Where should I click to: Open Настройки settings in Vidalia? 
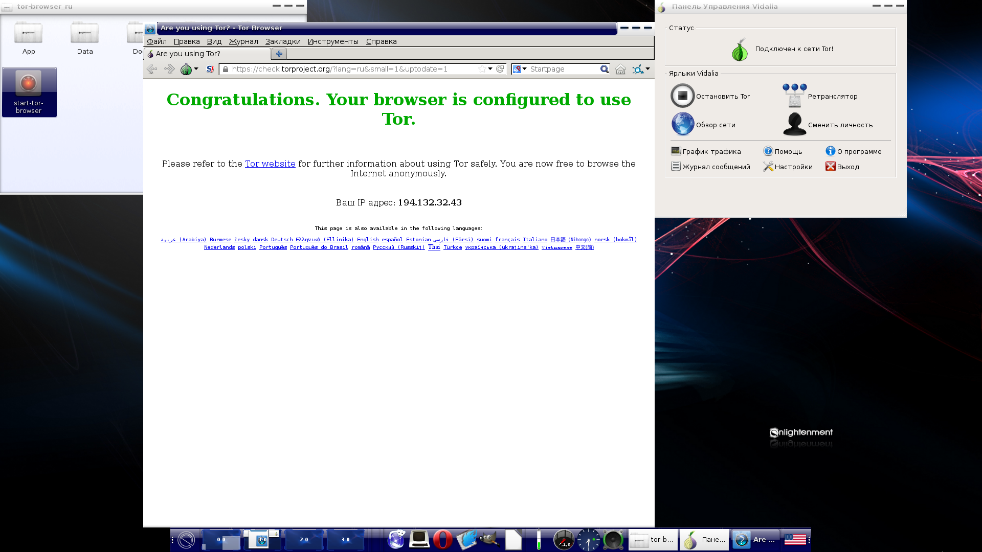click(788, 167)
